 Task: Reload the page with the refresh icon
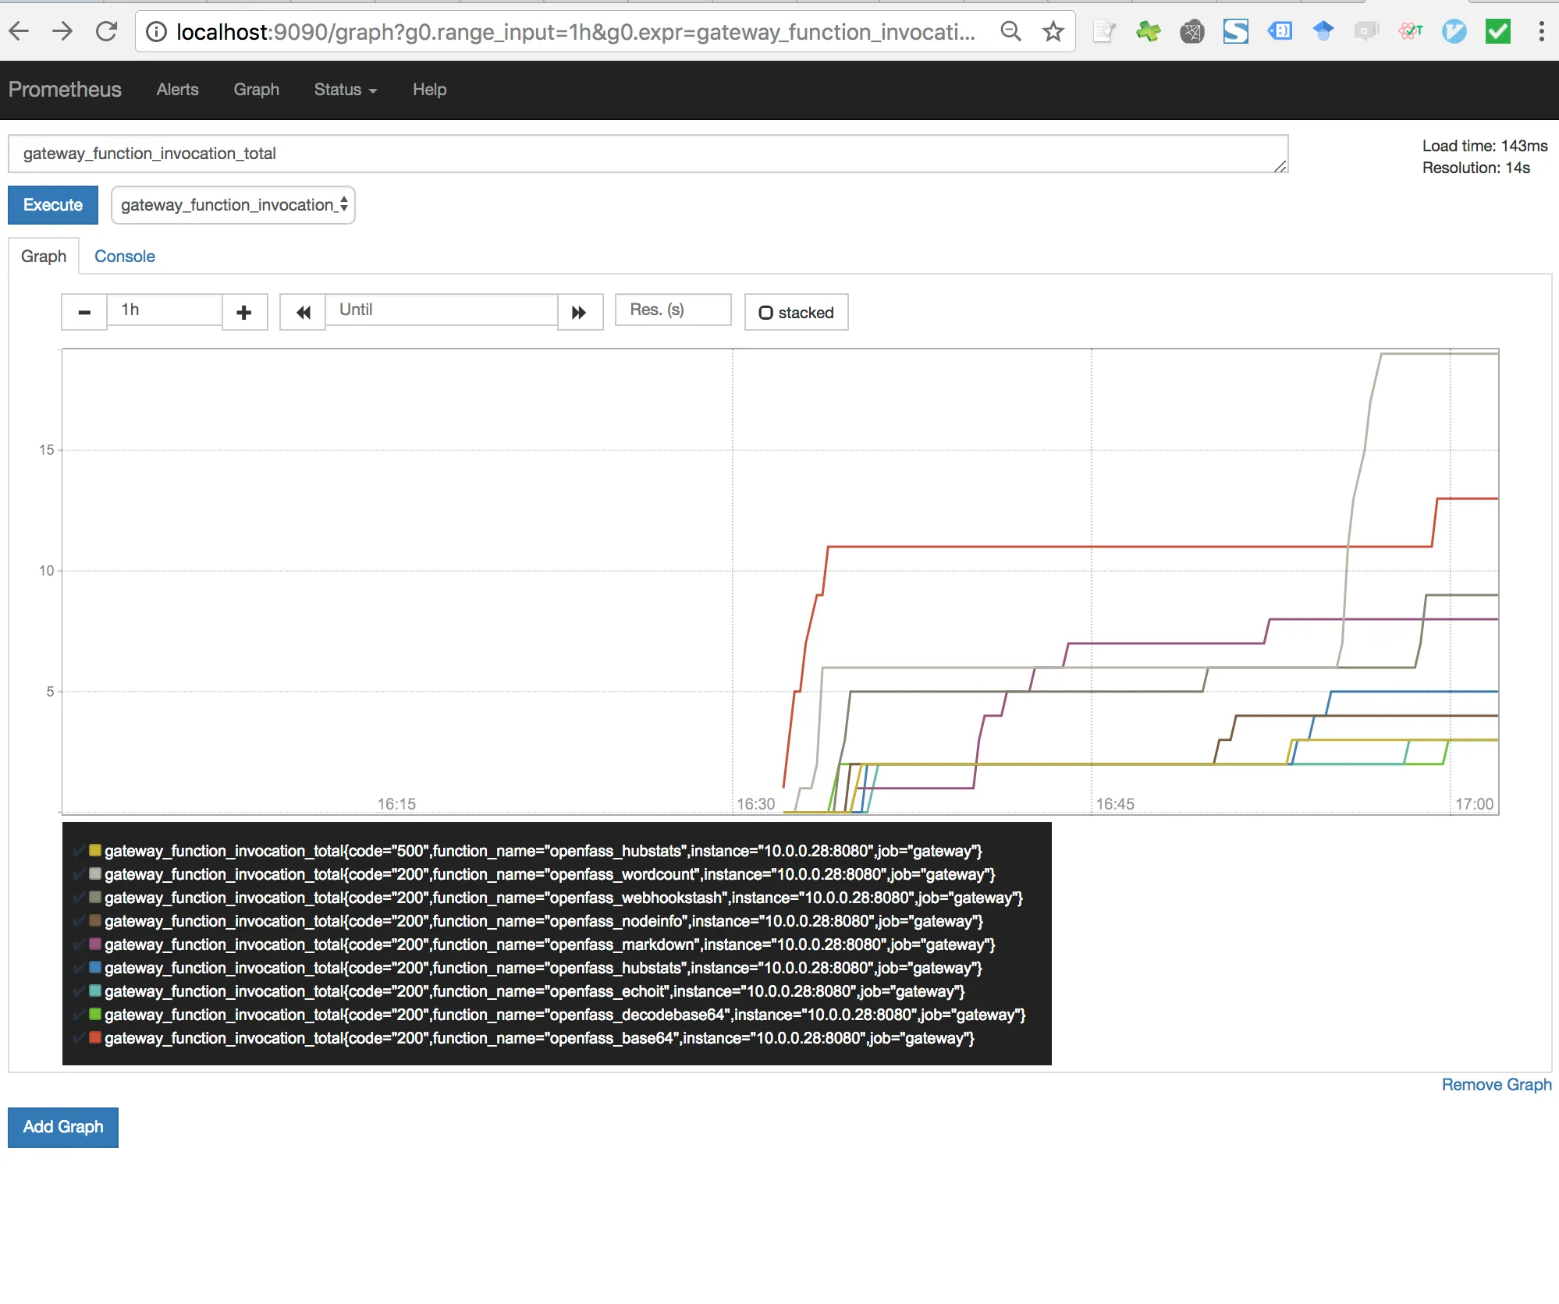106,31
